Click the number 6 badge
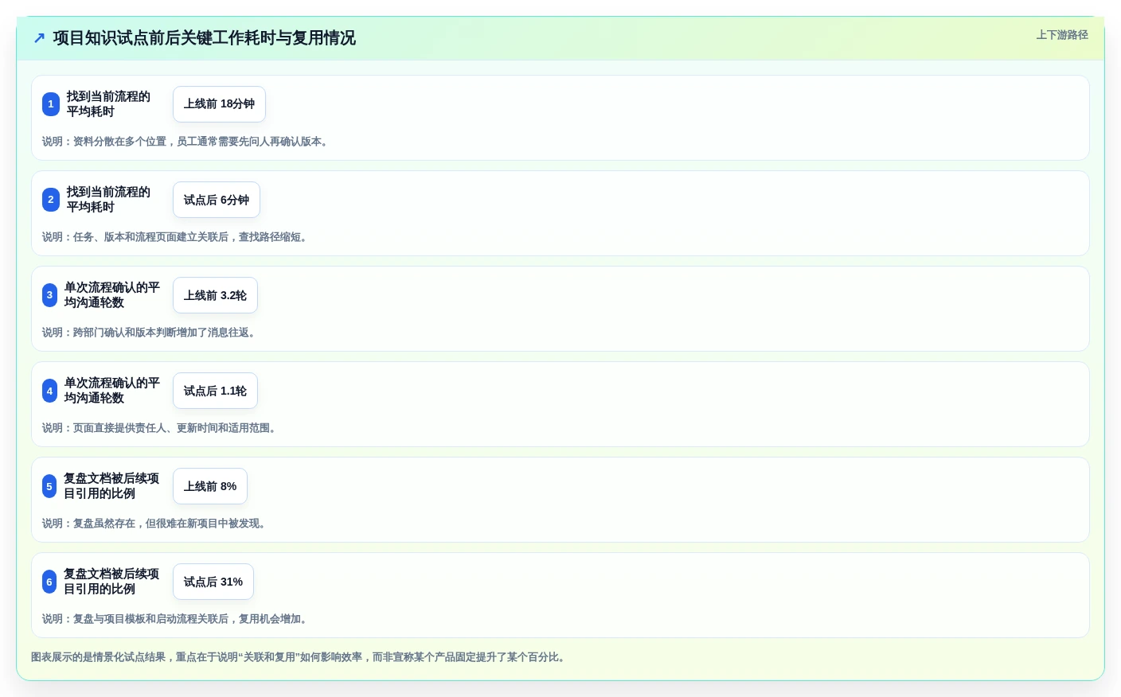This screenshot has height=697, width=1121. pyautogui.click(x=49, y=582)
